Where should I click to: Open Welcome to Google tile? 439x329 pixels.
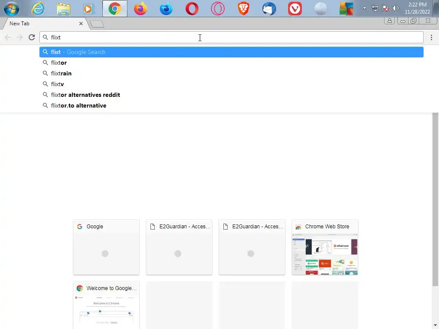pyautogui.click(x=106, y=305)
